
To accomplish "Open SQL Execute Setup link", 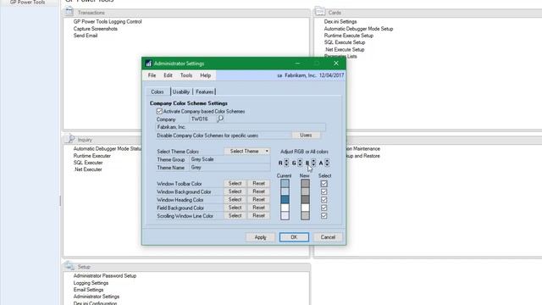I will point(345,42).
